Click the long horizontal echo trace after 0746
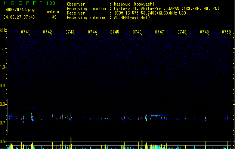 pos(159,115)
